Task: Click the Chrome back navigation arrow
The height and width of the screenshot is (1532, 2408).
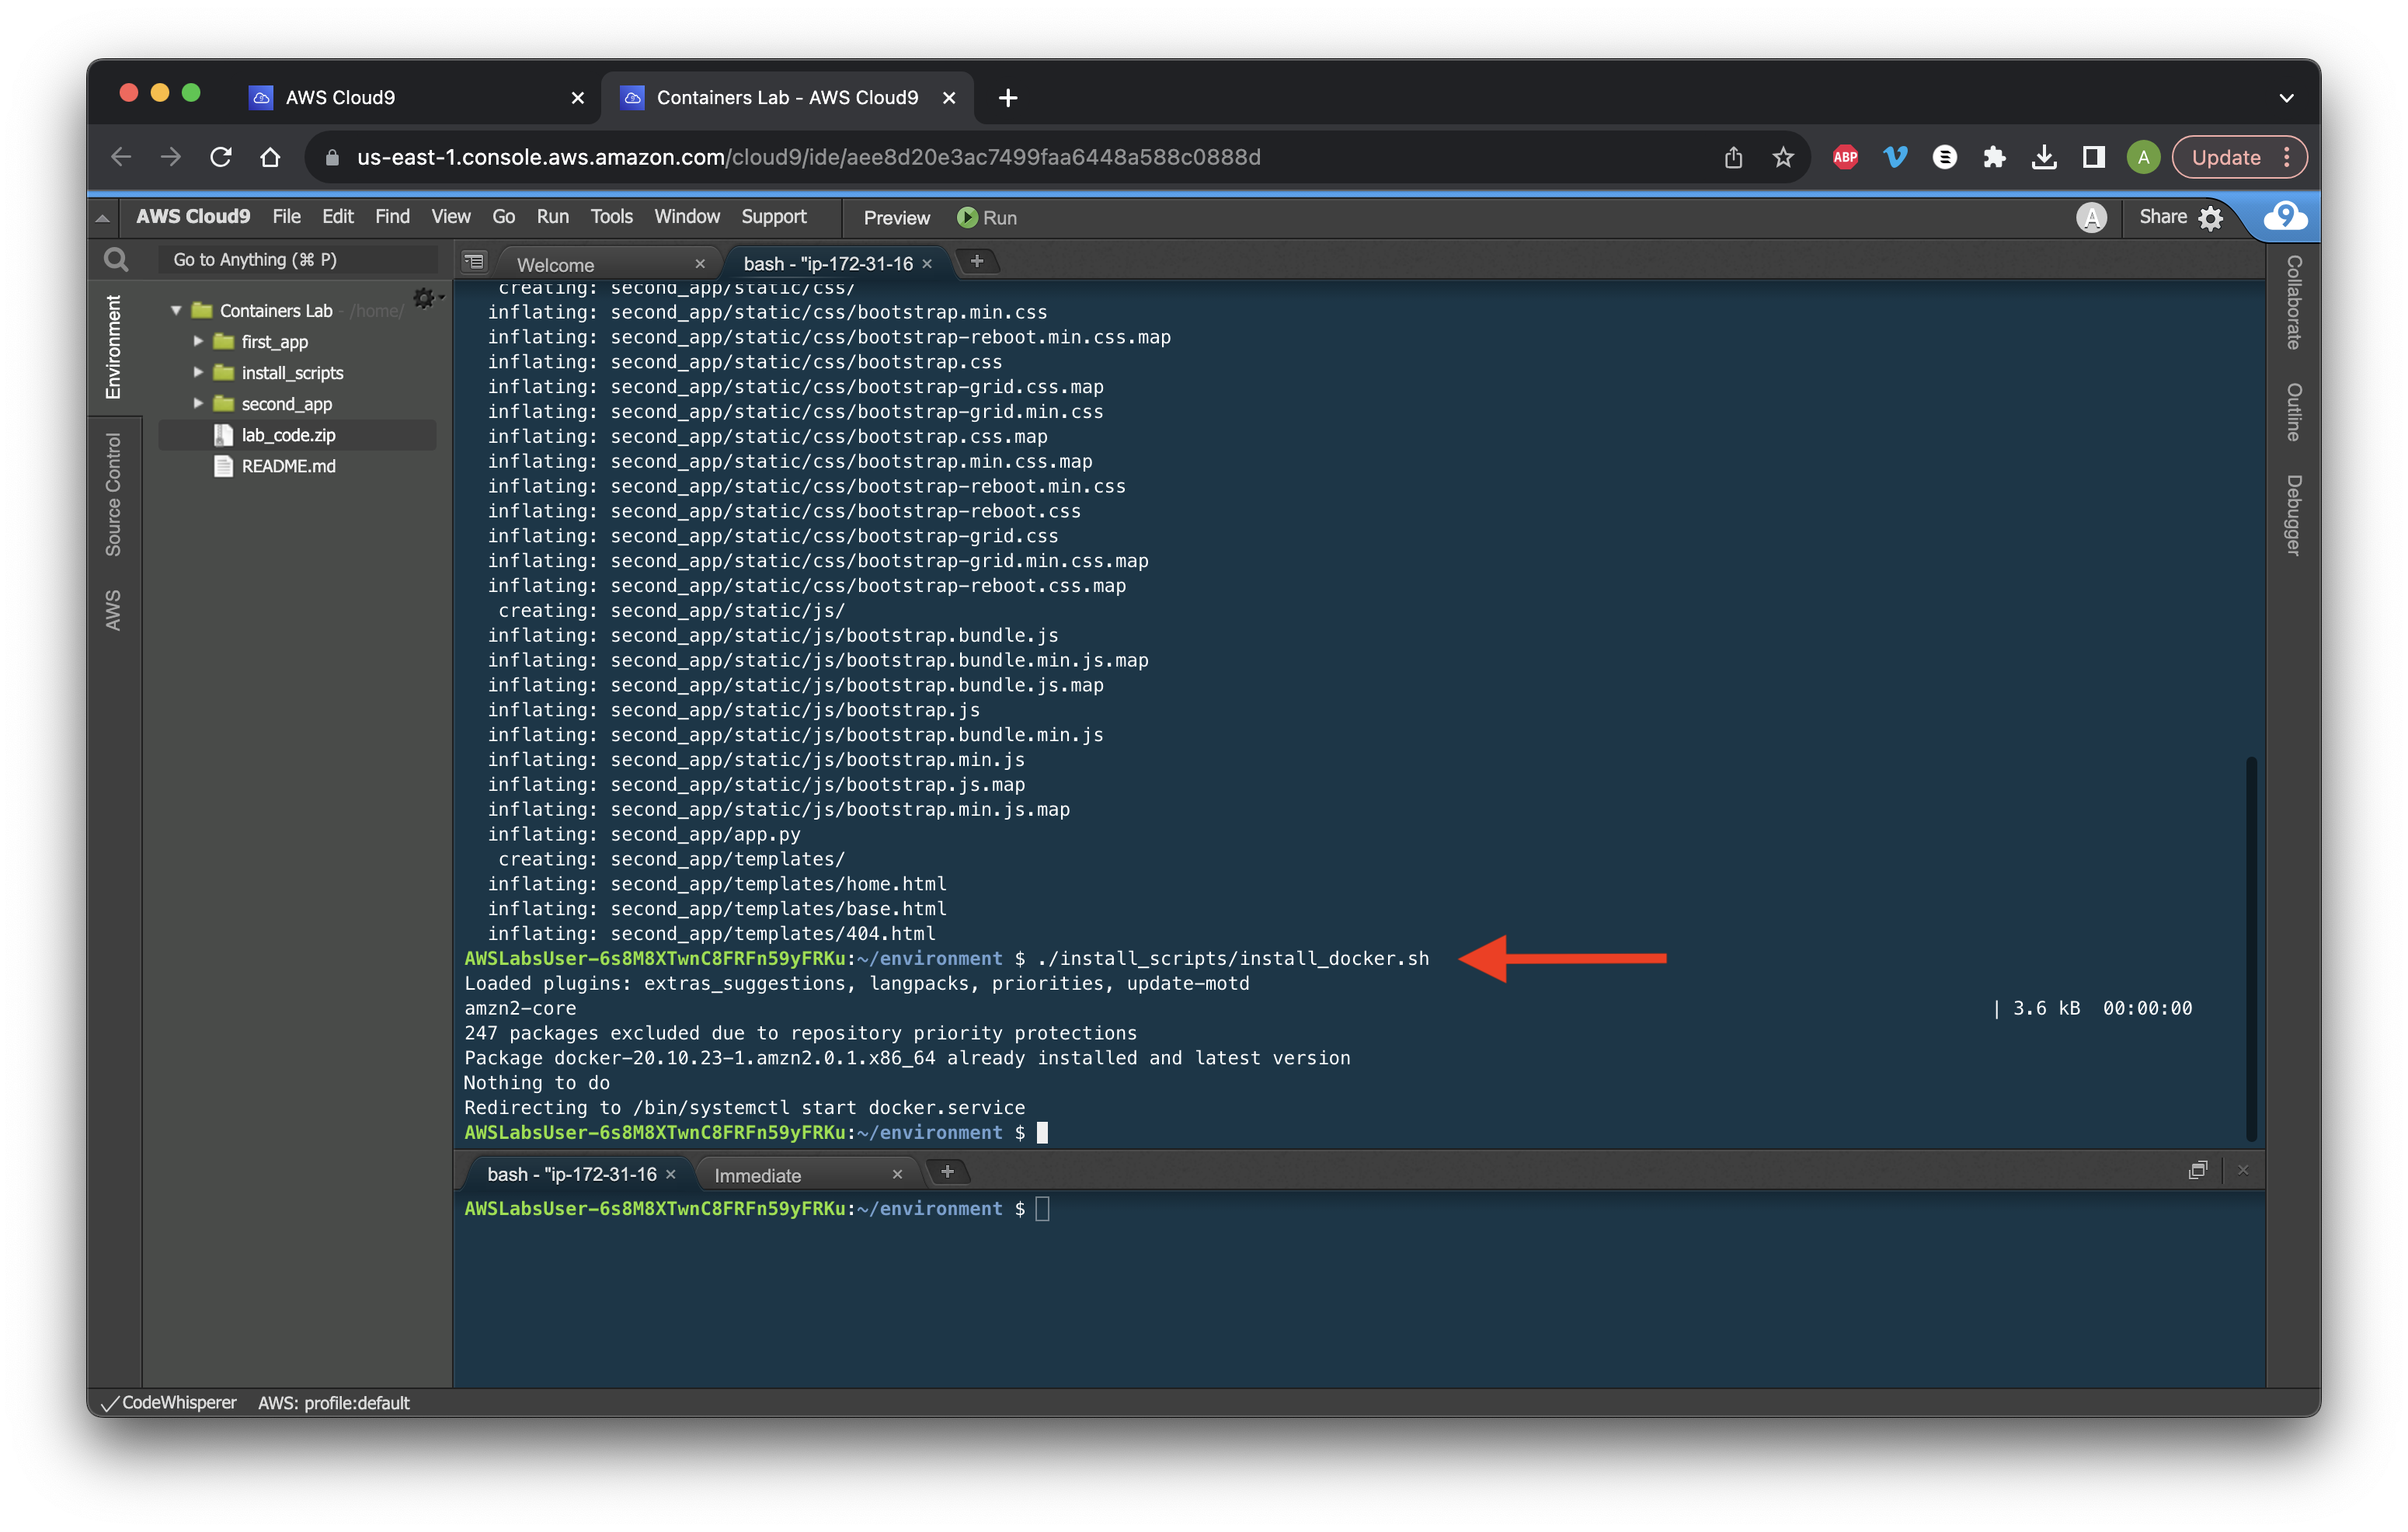Action: point(121,157)
